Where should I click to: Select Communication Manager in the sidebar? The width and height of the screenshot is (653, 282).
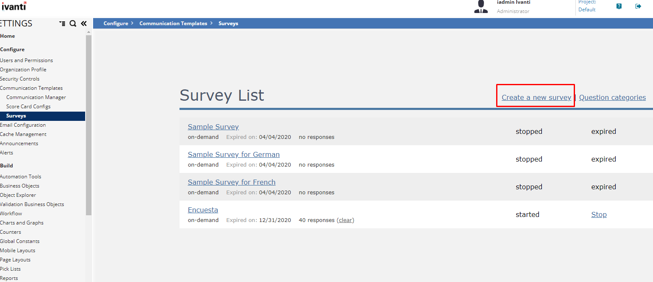[36, 97]
